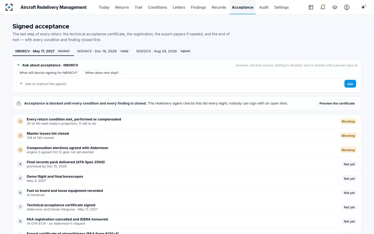Click Not yet badge on FAA registration row

tap(349, 221)
